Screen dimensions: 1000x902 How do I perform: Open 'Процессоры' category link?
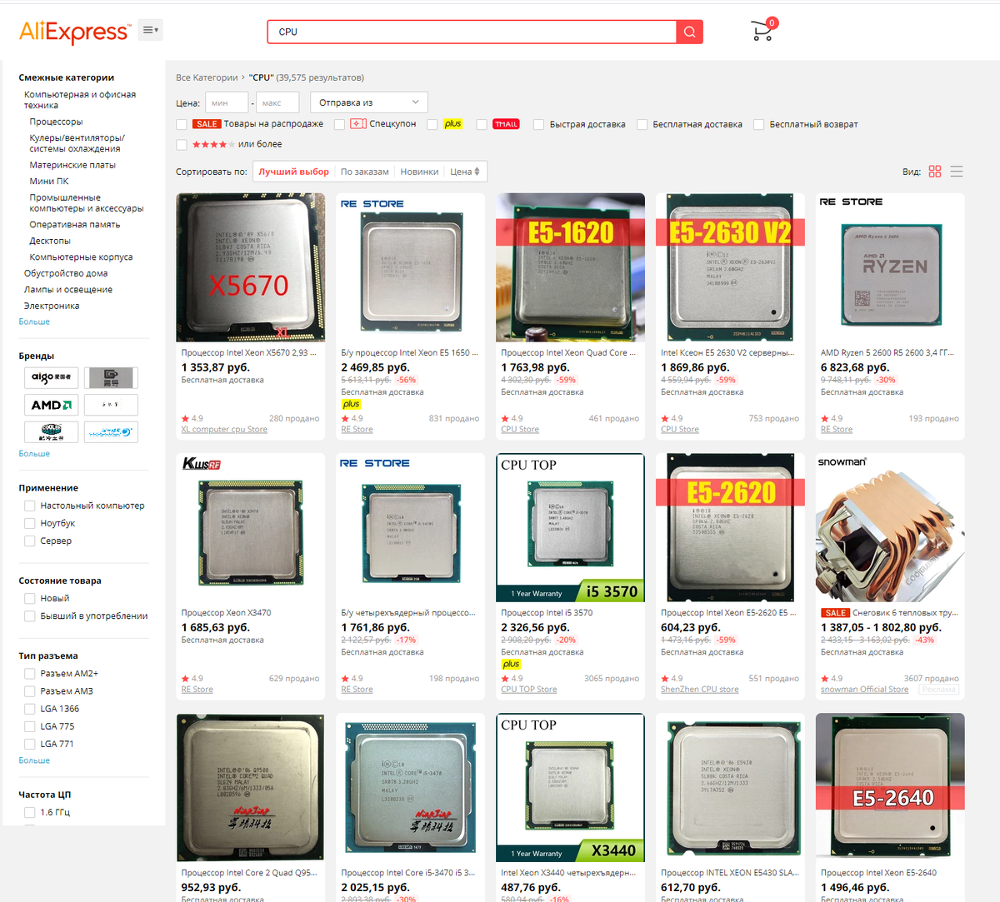point(56,122)
